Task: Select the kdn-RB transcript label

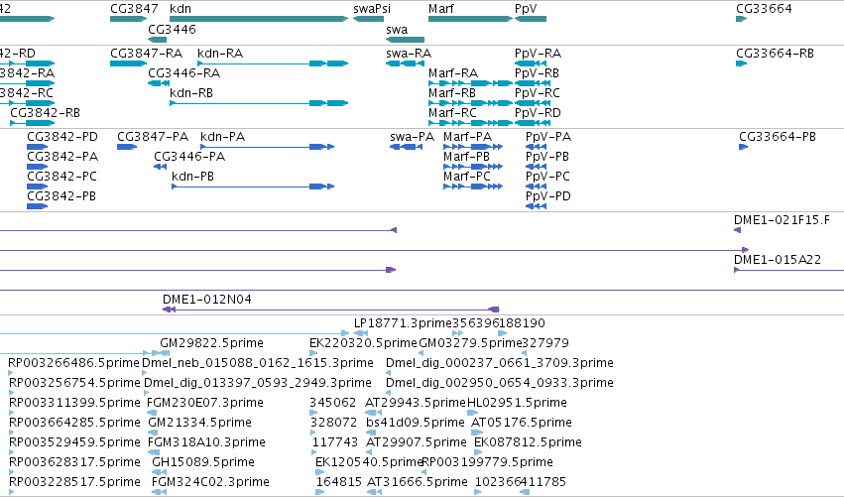Action: pyautogui.click(x=191, y=93)
